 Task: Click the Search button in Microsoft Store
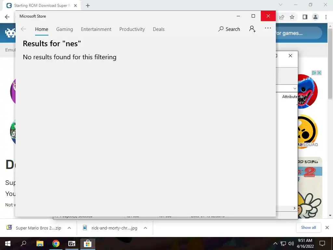[x=229, y=29]
